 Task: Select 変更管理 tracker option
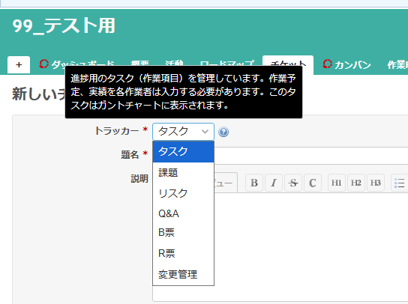(x=183, y=274)
